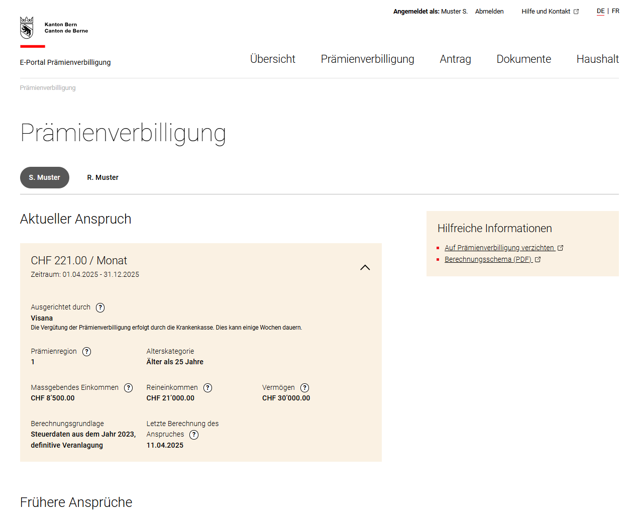Click Abmelden to log out
This screenshot has height=520, width=638.
point(489,11)
